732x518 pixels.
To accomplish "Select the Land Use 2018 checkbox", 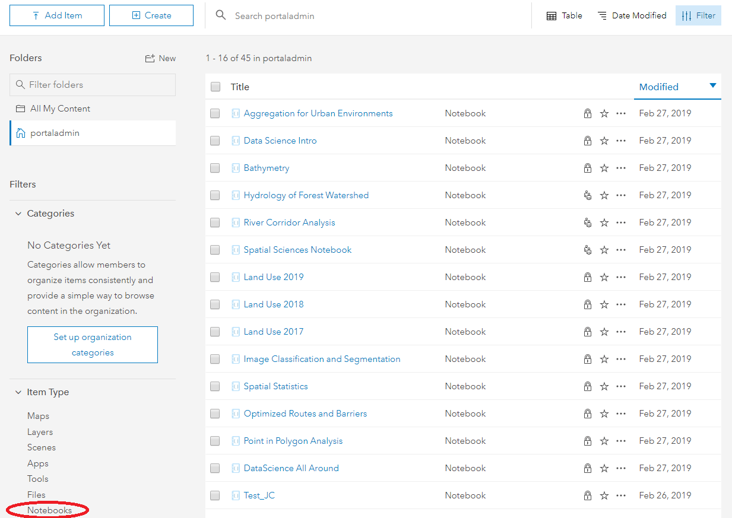I will (215, 304).
